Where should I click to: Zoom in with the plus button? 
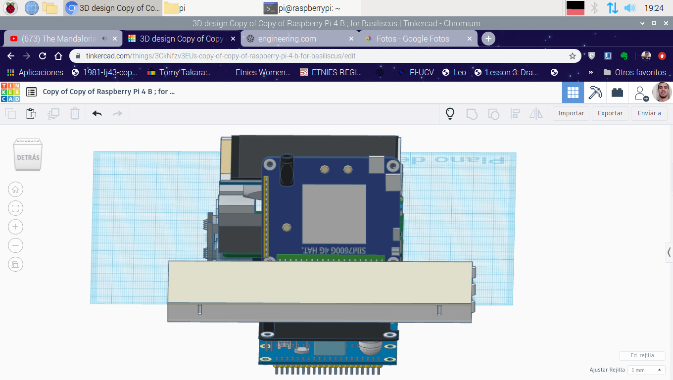pos(15,227)
